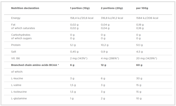Select the 2 portions (20g) column header
This screenshot has height=106, width=176.
(112, 8)
